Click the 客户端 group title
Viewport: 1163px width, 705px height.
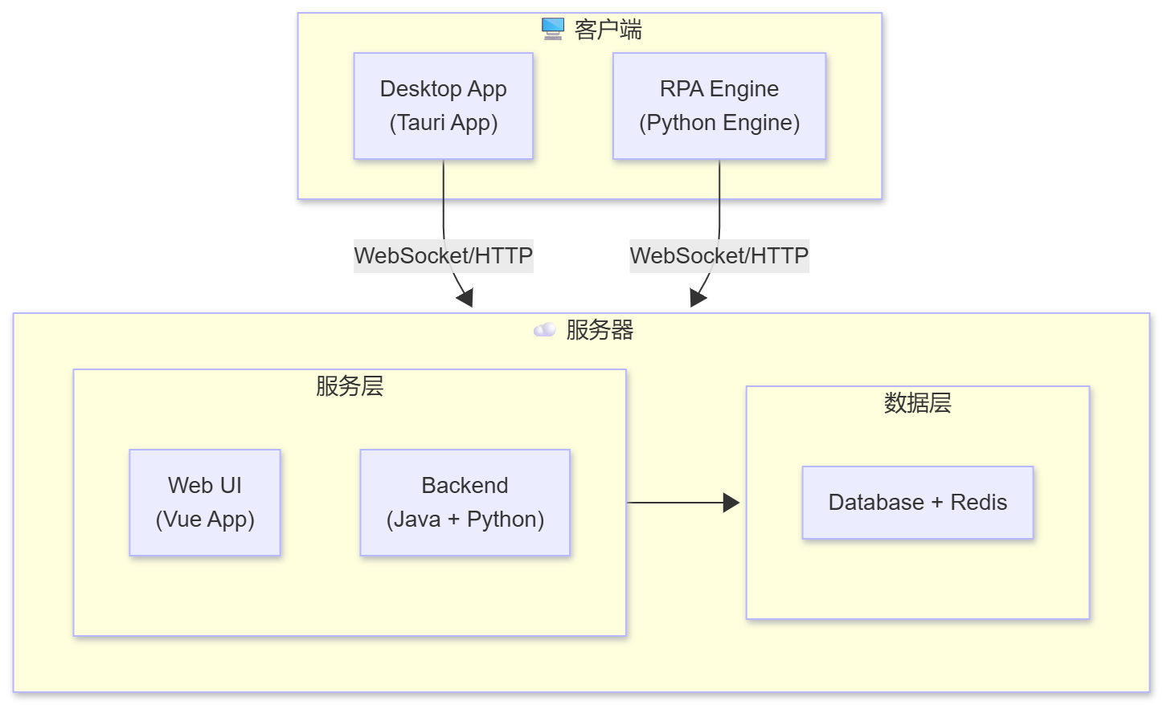pyautogui.click(x=608, y=30)
